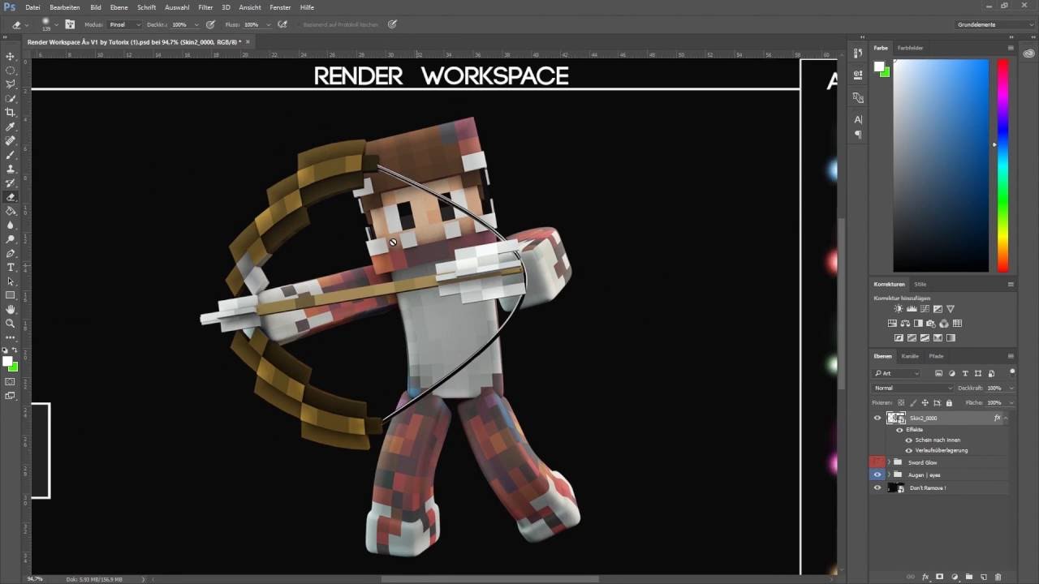Image resolution: width=1039 pixels, height=584 pixels.
Task: Hide the Skin2_0000 layer
Action: [877, 418]
